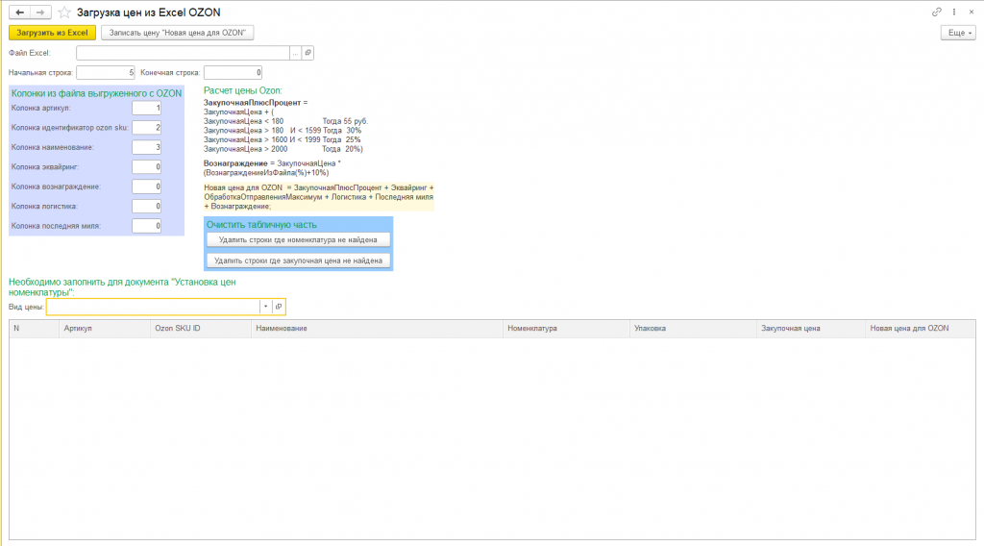Open the Excel file field's open icon
The height and width of the screenshot is (546, 984).
tap(307, 53)
